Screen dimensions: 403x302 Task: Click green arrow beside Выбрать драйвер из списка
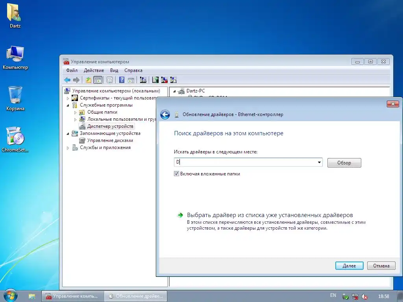180,215
